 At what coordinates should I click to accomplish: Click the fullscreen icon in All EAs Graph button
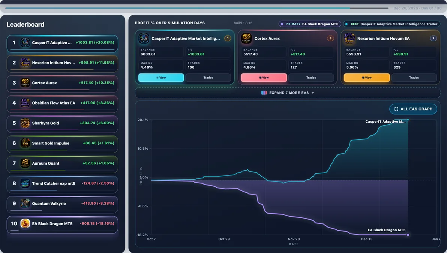click(x=396, y=109)
